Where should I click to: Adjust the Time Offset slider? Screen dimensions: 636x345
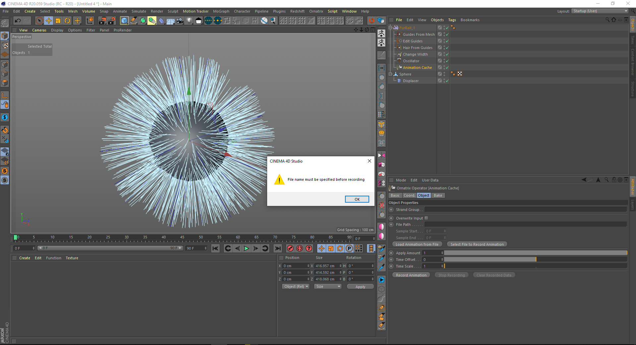pos(535,260)
